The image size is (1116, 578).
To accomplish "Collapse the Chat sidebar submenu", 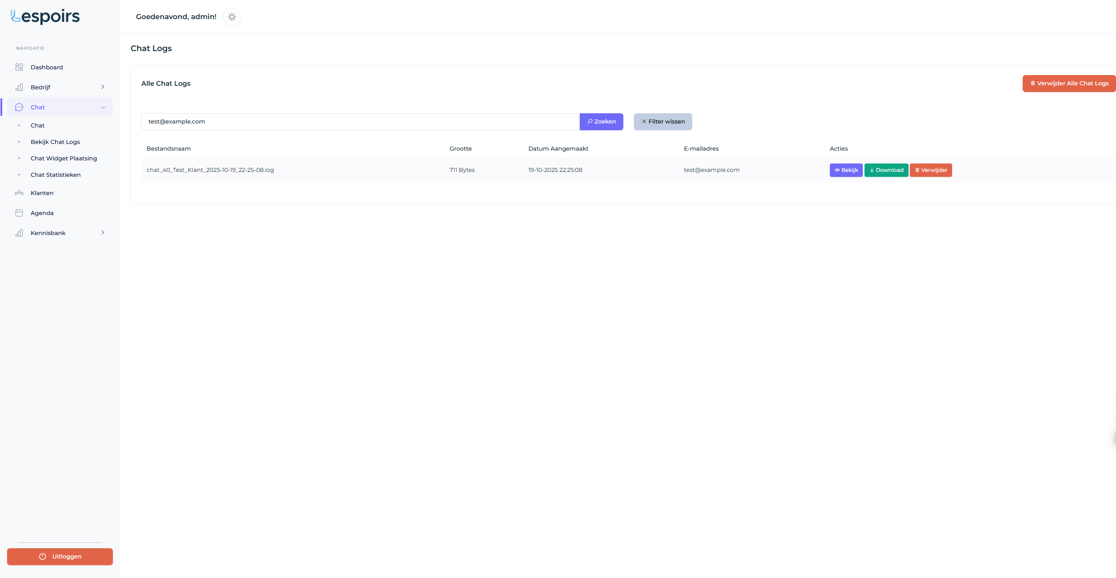I will [x=104, y=107].
